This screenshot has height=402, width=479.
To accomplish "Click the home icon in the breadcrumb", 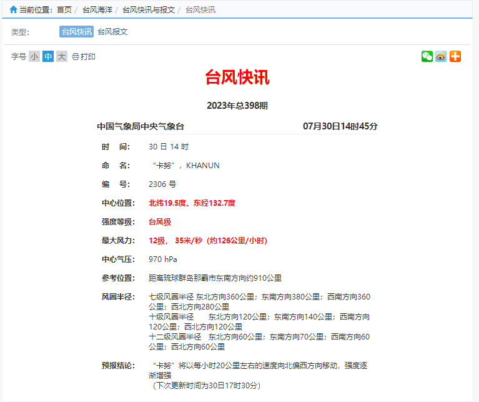I will point(13,9).
